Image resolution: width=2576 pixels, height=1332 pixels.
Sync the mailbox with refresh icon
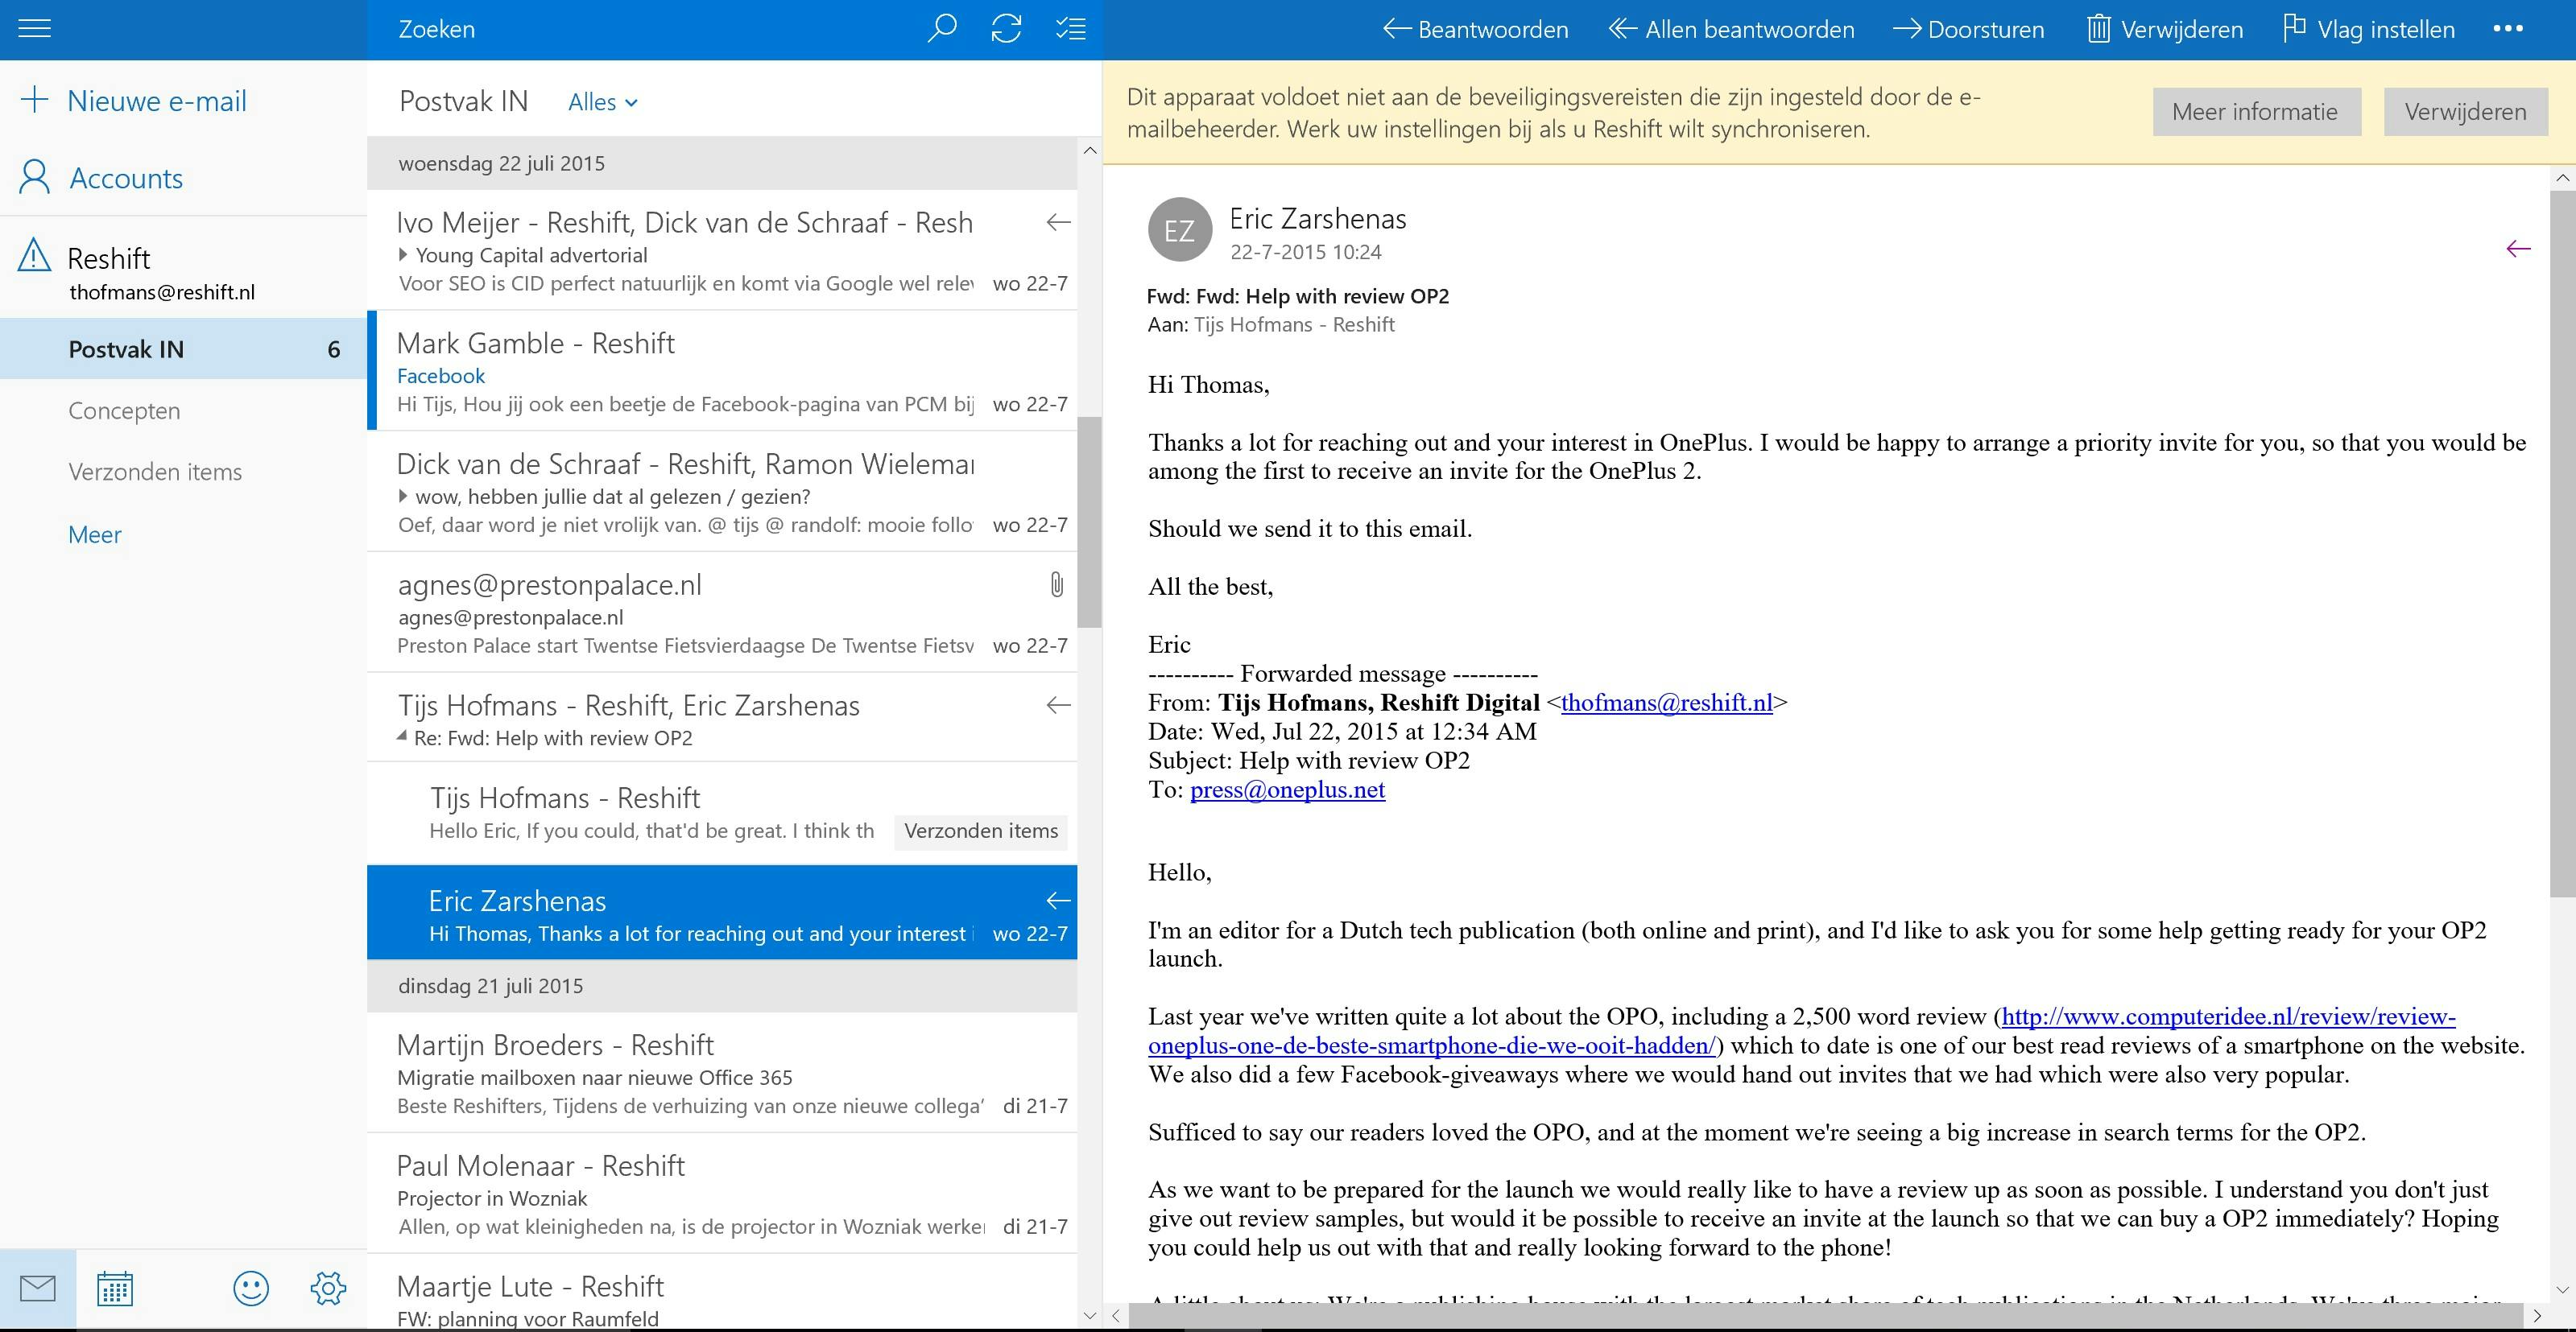click(1006, 29)
